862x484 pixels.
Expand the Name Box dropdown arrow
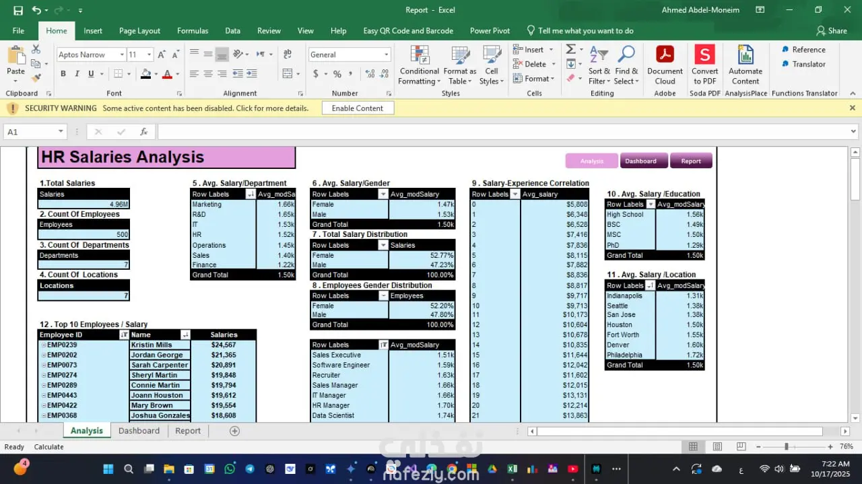pyautogui.click(x=61, y=132)
